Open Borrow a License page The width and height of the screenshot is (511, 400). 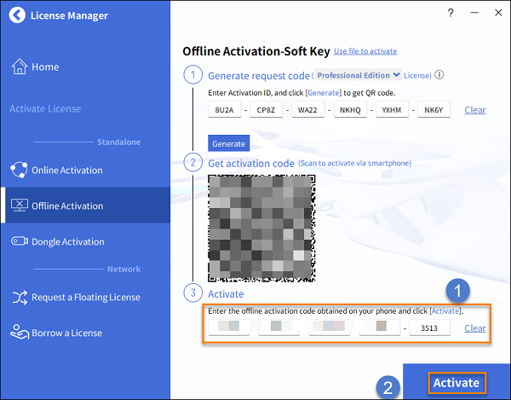[x=66, y=333]
